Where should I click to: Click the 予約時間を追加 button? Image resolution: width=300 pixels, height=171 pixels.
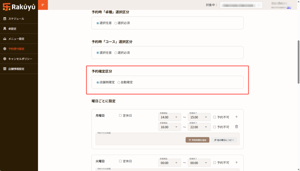[197, 140]
